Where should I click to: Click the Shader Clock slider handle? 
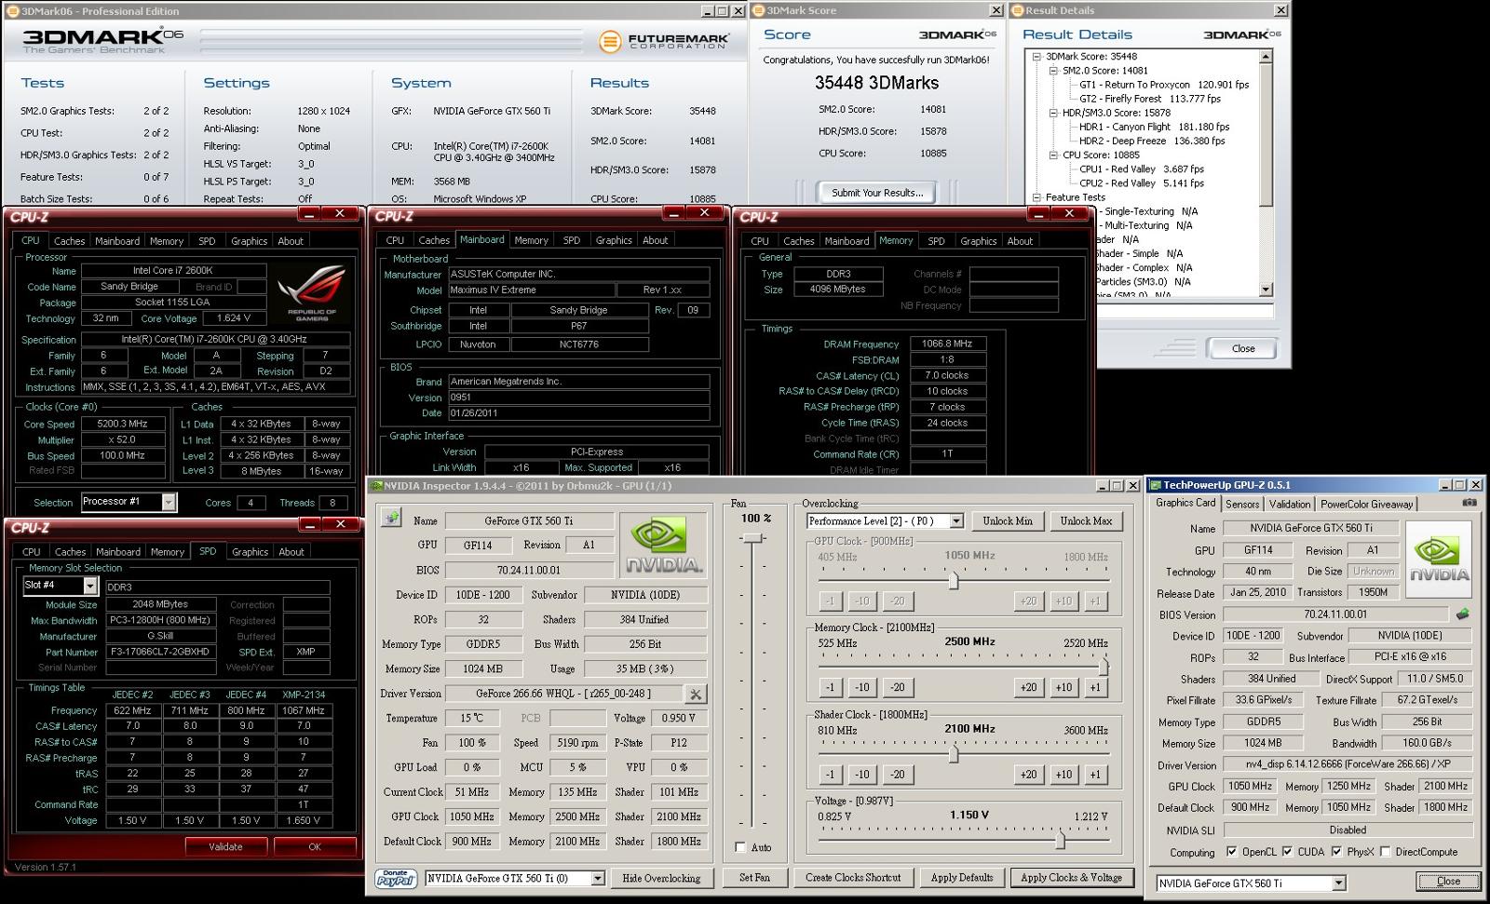954,754
